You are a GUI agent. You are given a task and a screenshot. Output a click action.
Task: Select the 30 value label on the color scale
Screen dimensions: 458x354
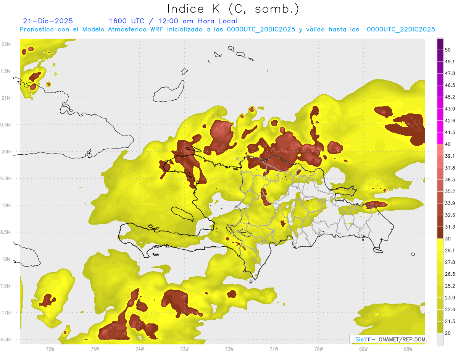[448, 239]
